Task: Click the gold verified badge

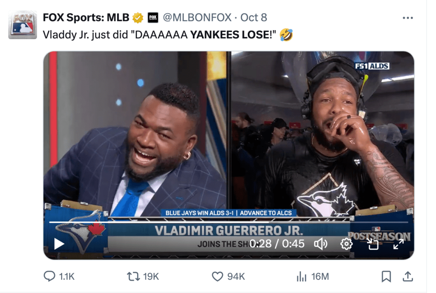Action: pos(138,18)
